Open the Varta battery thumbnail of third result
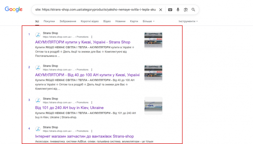The height and width of the screenshot is (144, 253). point(153,106)
